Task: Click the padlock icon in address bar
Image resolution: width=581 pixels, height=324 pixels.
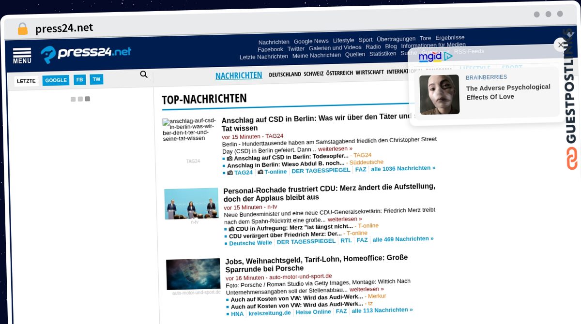Action: click(23, 29)
